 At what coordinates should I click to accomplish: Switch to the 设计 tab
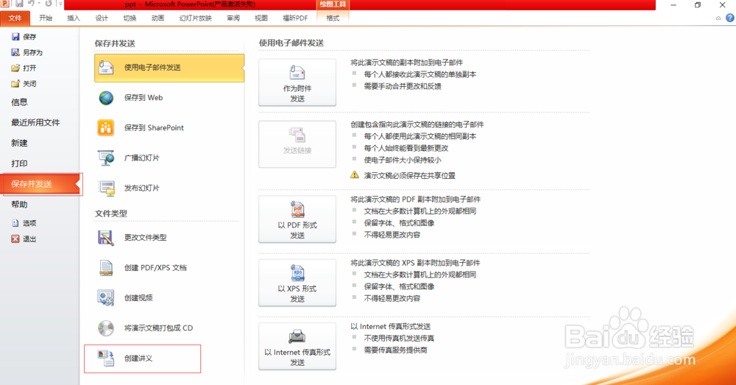[x=102, y=18]
